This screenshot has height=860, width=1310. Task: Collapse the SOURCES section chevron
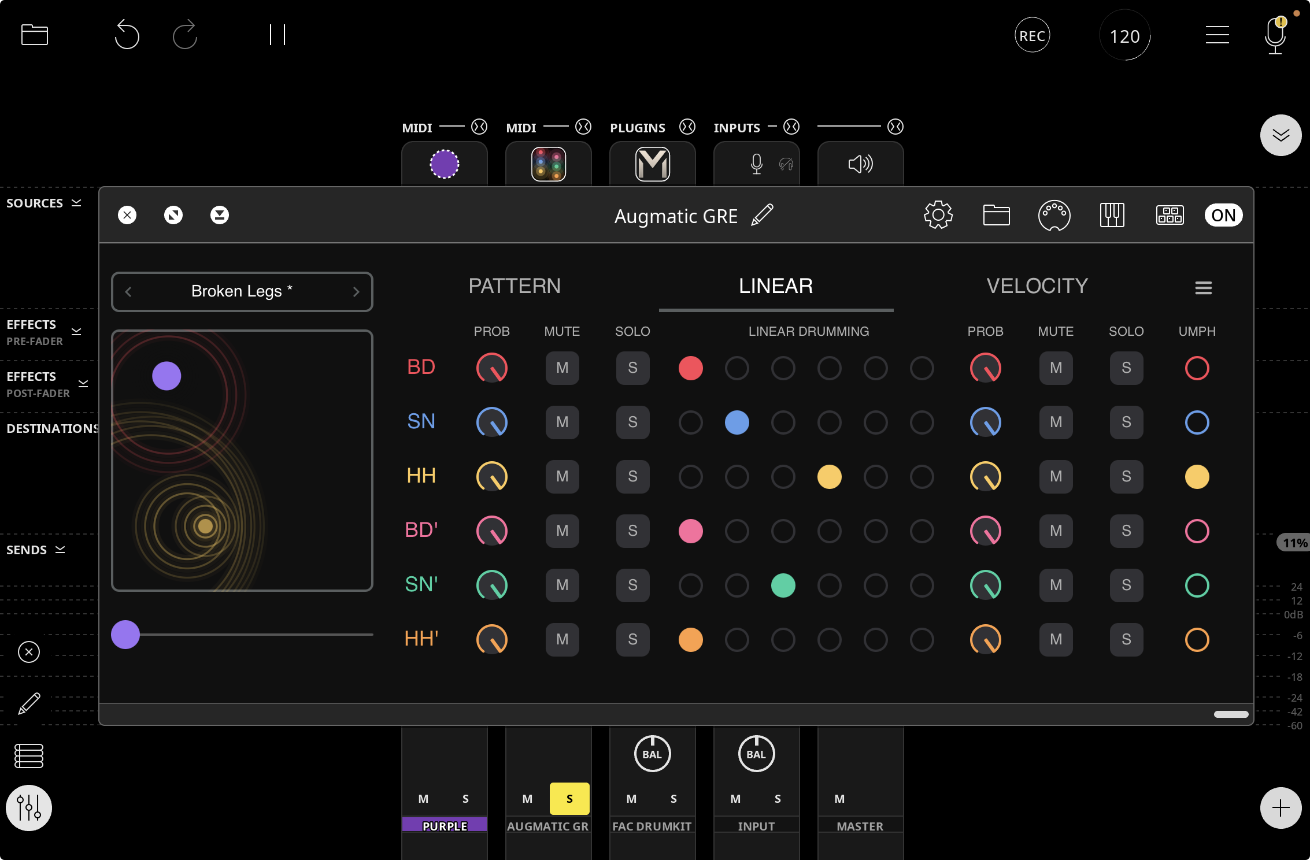76,202
